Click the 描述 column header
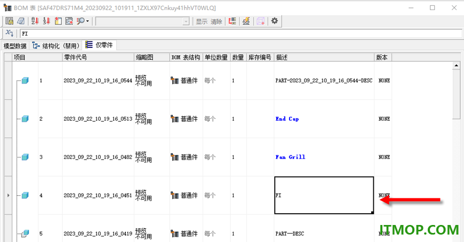The image size is (464, 242). pyautogui.click(x=324, y=57)
